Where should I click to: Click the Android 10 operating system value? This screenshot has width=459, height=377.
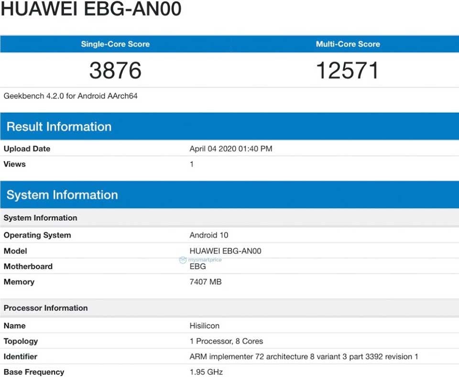click(209, 235)
